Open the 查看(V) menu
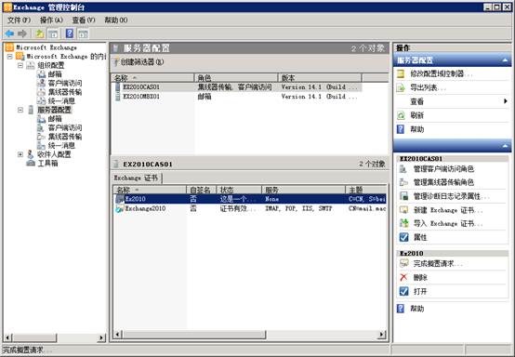Image resolution: width=515 pixels, height=357 pixels. click(x=84, y=20)
